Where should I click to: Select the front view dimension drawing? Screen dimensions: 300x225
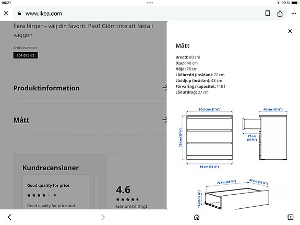pyautogui.click(x=207, y=138)
